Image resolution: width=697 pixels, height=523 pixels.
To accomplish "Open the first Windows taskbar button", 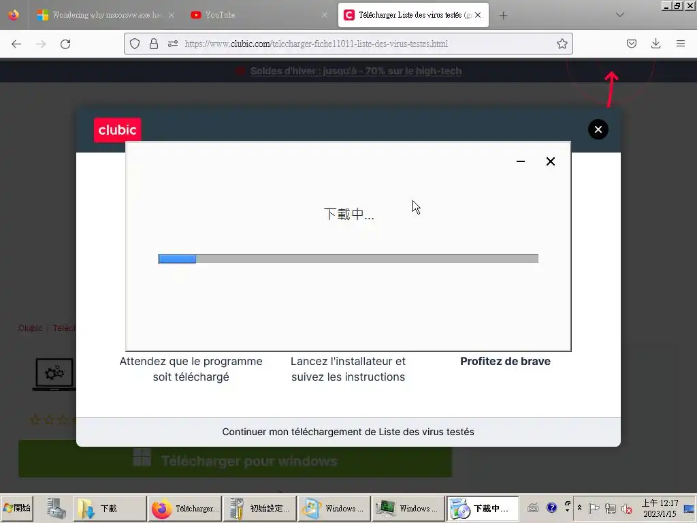I will (x=334, y=508).
